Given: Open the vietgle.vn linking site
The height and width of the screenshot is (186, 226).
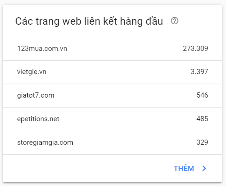Looking at the screenshot, I should (32, 72).
